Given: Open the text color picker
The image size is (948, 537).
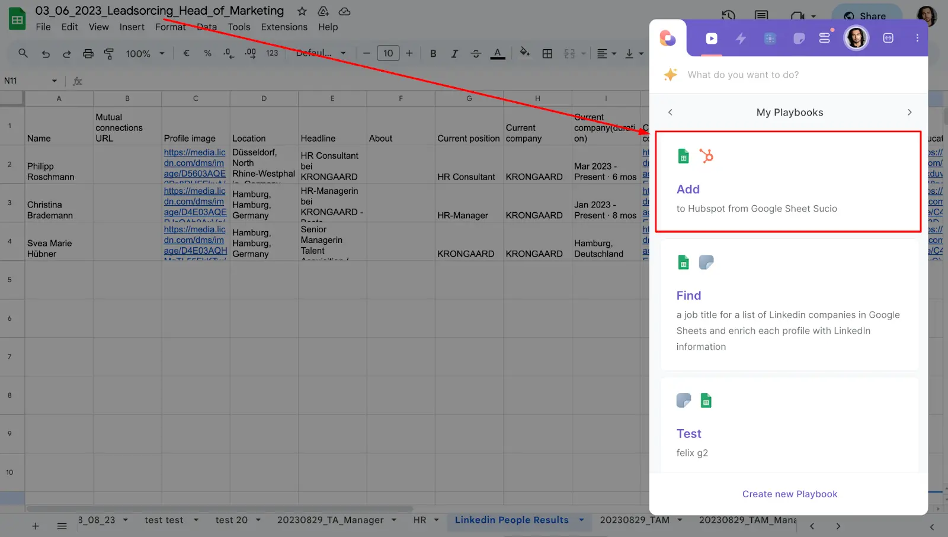Looking at the screenshot, I should click(498, 53).
